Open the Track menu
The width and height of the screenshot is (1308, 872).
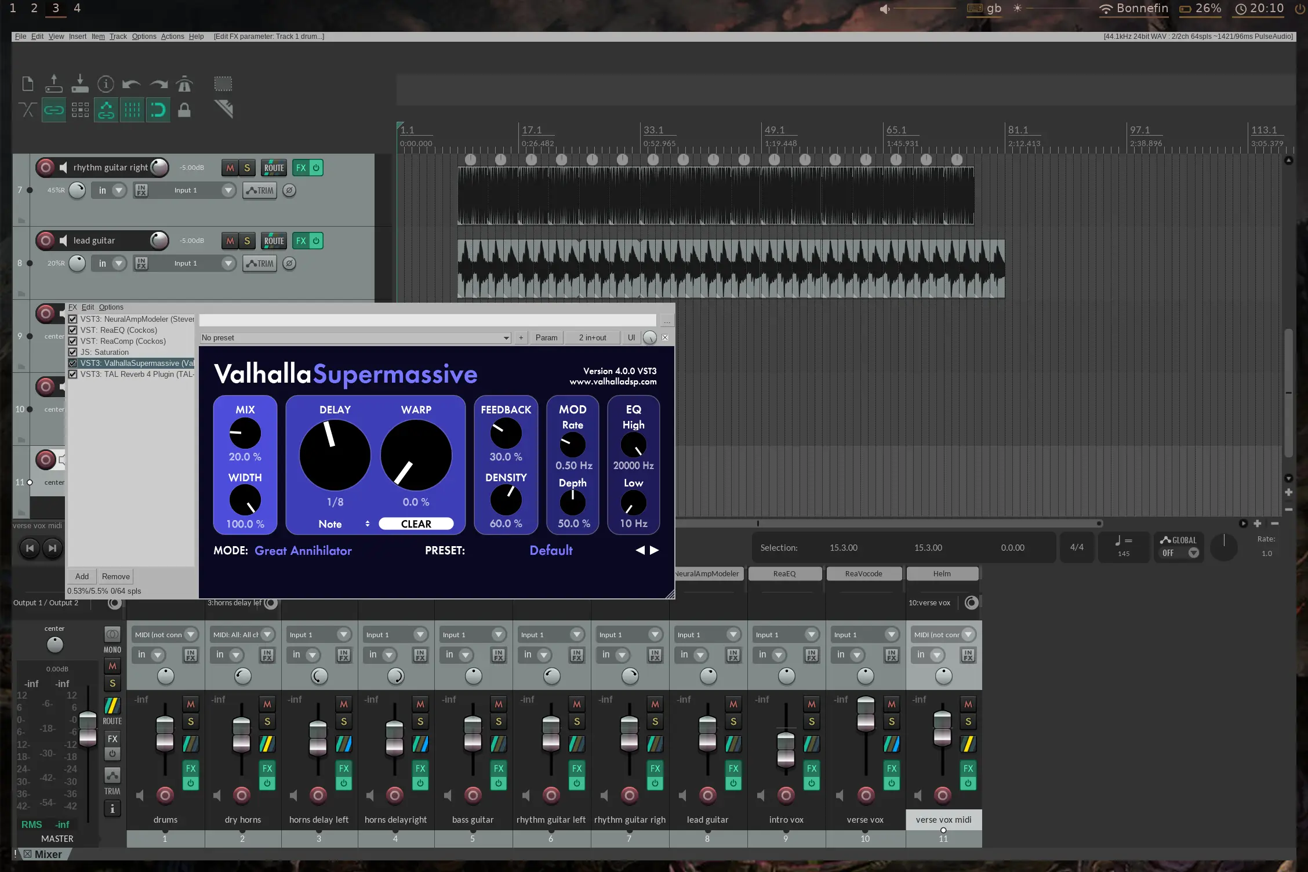pyautogui.click(x=118, y=37)
